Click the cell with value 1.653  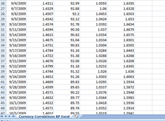121,19
